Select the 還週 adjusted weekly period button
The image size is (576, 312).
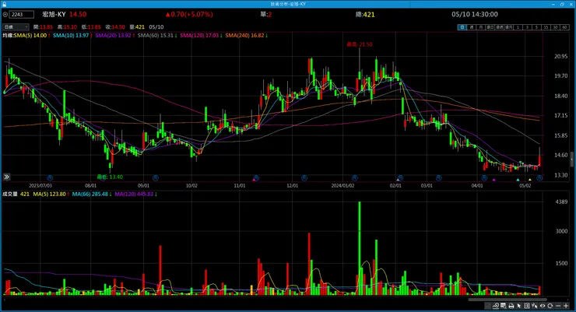tap(499, 27)
